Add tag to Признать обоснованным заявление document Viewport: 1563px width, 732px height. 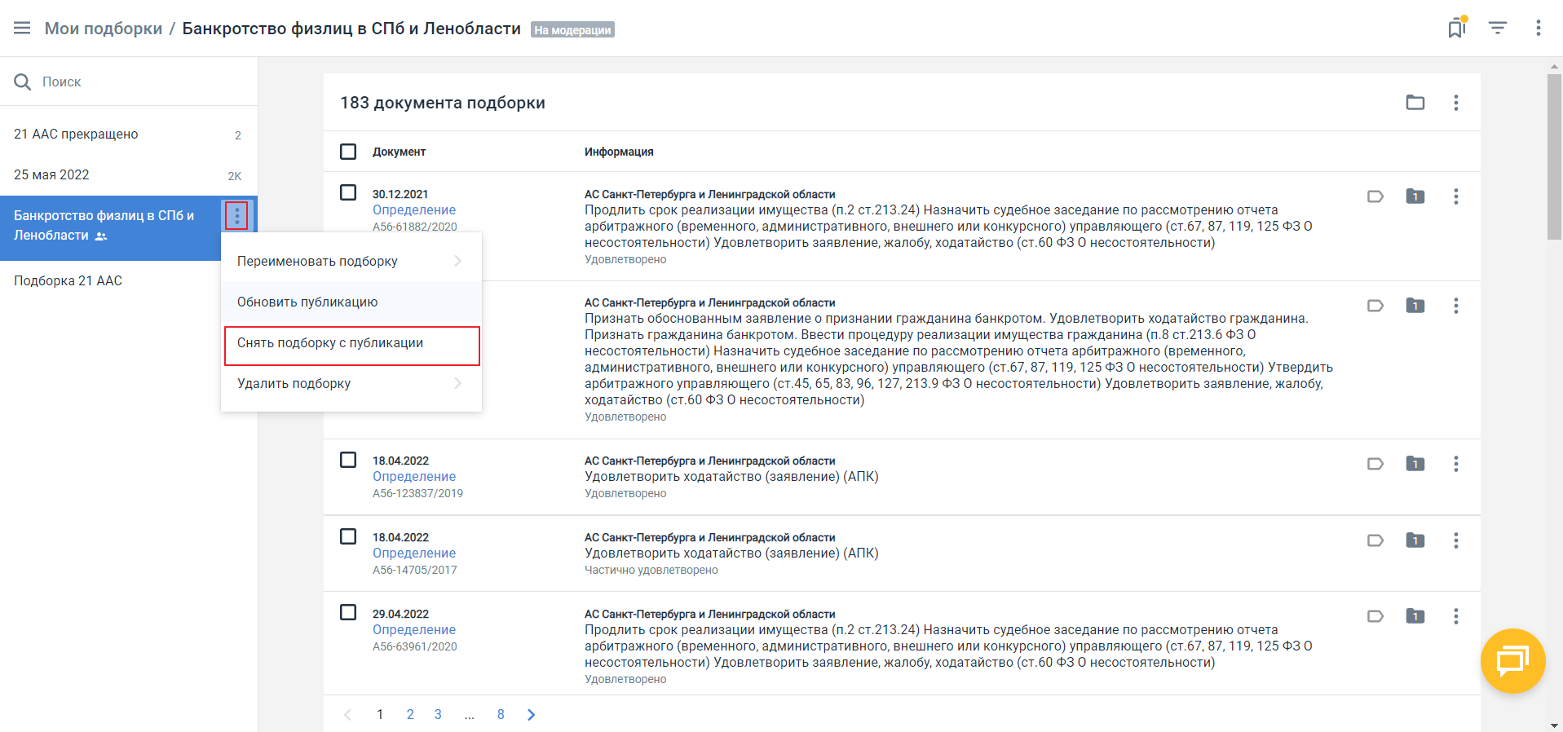tap(1375, 306)
